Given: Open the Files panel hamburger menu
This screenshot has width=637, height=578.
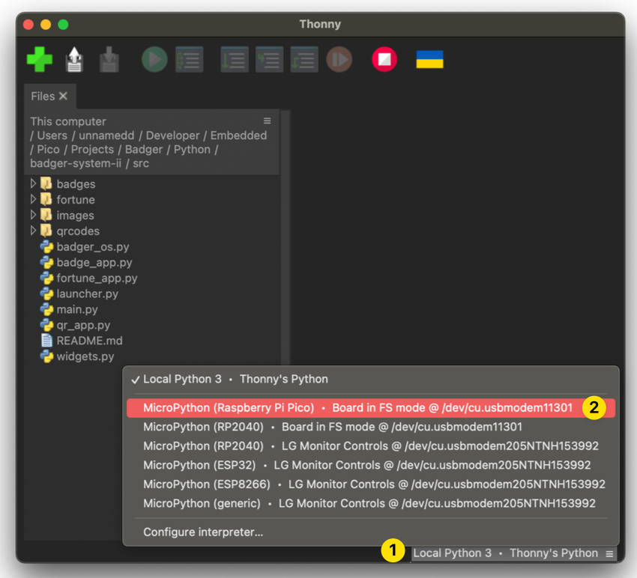Looking at the screenshot, I should 267,121.
